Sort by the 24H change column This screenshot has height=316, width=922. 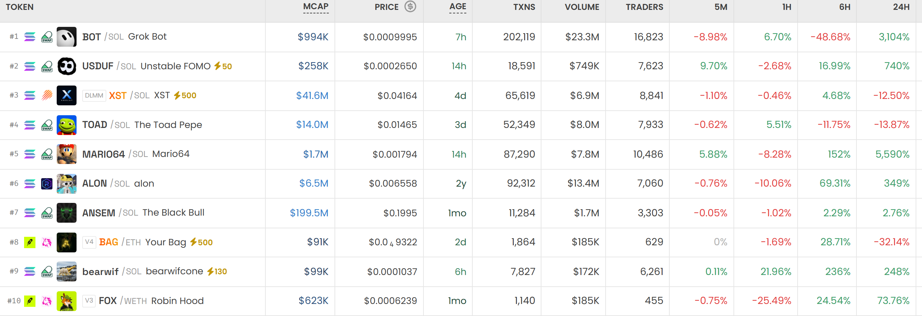click(901, 7)
